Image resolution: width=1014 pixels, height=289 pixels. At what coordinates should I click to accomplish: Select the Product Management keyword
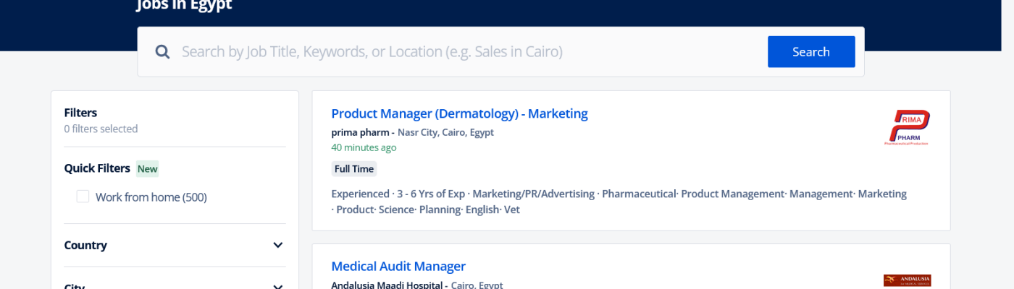(733, 194)
